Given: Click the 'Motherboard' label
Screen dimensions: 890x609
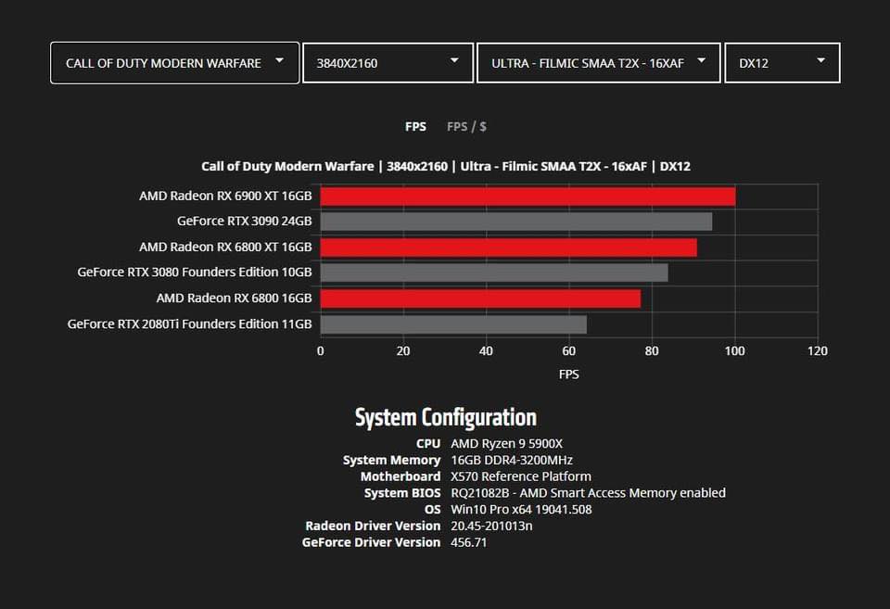Looking at the screenshot, I should pyautogui.click(x=400, y=476).
